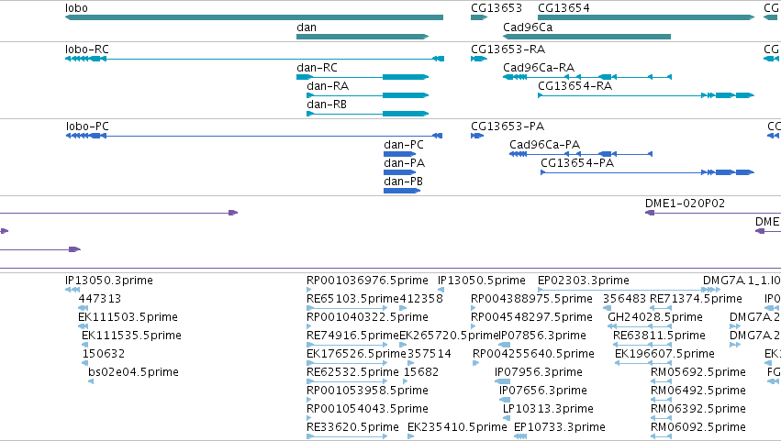The width and height of the screenshot is (781, 441).
Task: Select the RE74916.5prime EST label
Action: (352, 336)
